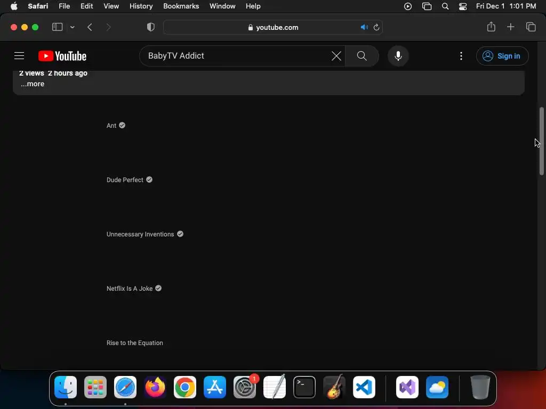This screenshot has width=546, height=409.
Task: Open the sidebar tab group dropdown chevron
Action: pyautogui.click(x=72, y=27)
